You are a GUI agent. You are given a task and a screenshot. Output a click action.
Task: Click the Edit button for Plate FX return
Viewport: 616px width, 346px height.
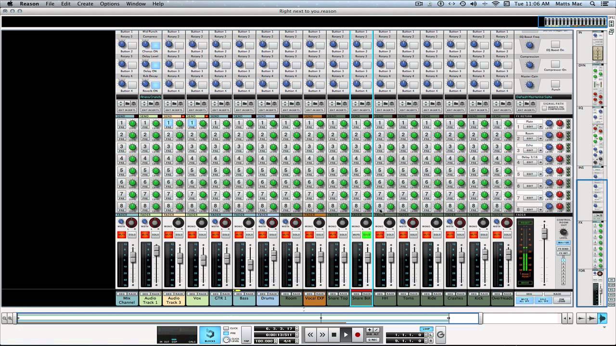coord(530,126)
